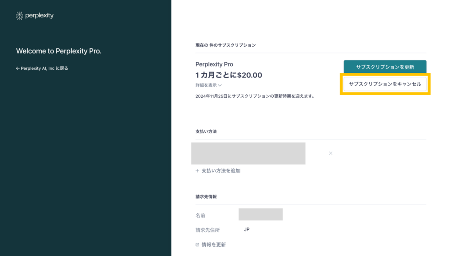Click 支払い方法を追加 link
The width and height of the screenshot is (455, 256).
click(x=218, y=171)
